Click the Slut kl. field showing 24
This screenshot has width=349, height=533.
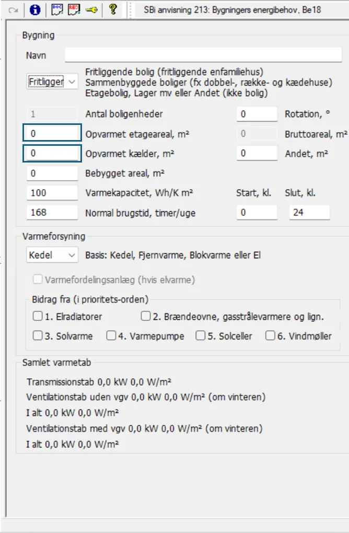[310, 213]
